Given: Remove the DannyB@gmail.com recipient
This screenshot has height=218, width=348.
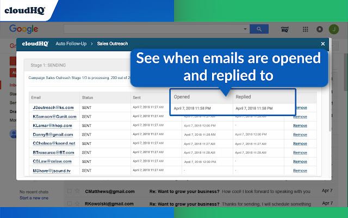Looking at the screenshot, I should (x=300, y=135).
